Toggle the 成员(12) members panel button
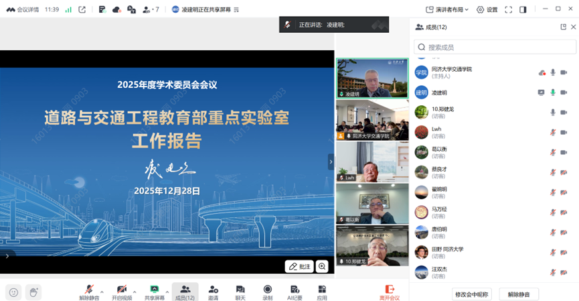This screenshot has height=301, width=579. [x=185, y=292]
